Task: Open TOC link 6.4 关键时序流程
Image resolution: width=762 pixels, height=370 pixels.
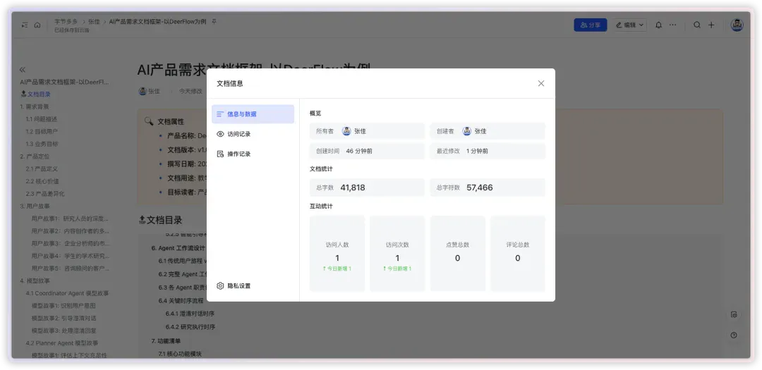Action: coord(181,301)
